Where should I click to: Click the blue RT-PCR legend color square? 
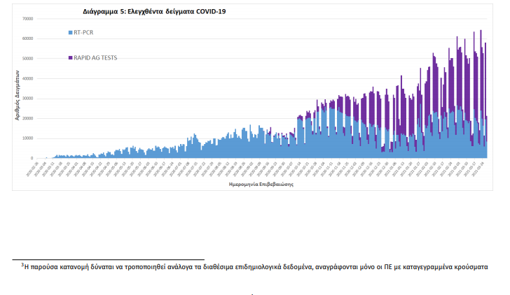[69, 32]
